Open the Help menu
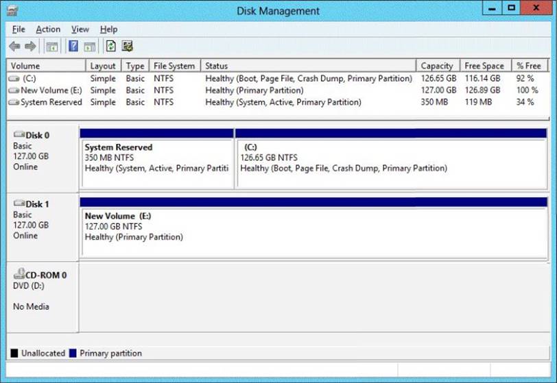This screenshot has width=557, height=383. 108,29
